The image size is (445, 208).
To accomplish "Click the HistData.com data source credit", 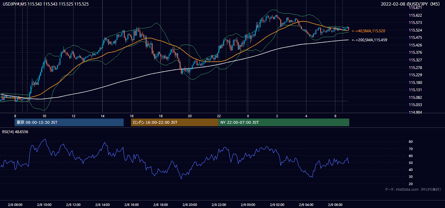I will (x=413, y=189).
